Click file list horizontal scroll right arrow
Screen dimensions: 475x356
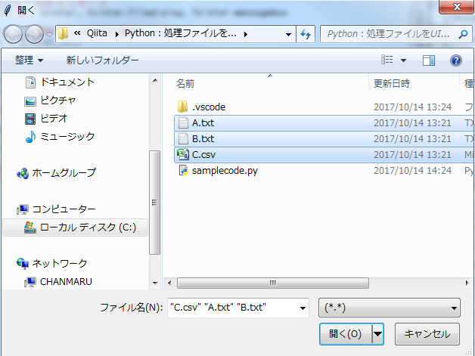coord(467,283)
